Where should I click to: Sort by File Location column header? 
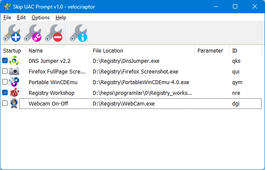coord(142,51)
